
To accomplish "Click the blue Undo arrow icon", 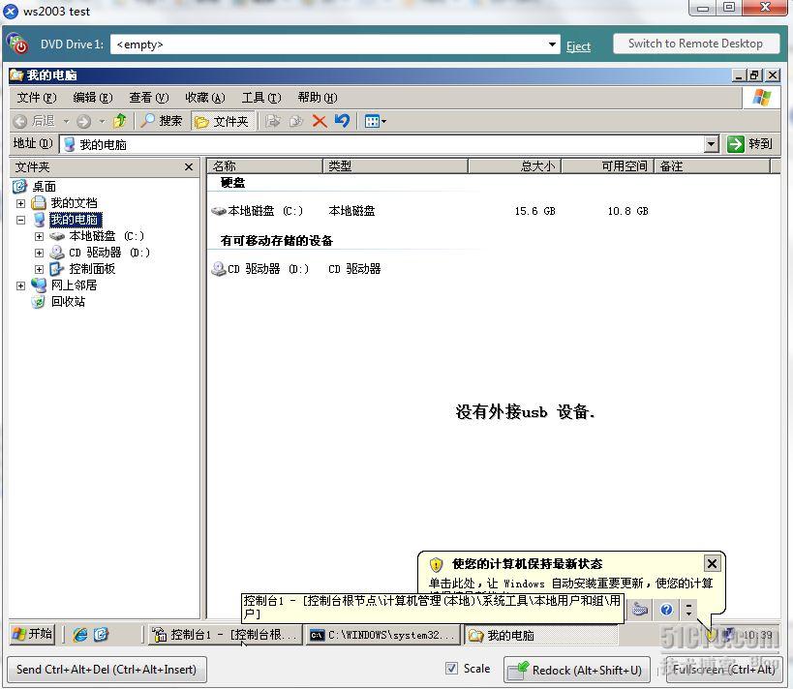I will 343,121.
